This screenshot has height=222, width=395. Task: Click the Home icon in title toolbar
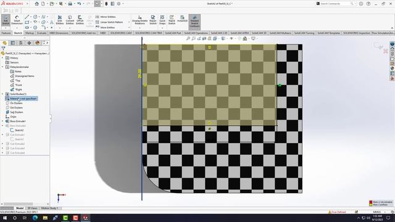pyautogui.click(x=37, y=4)
